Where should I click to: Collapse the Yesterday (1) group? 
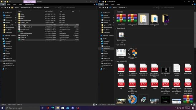coord(116,28)
